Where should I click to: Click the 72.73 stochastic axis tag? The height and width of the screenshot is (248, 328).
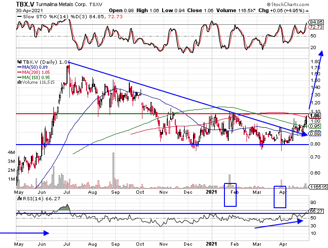(316, 27)
